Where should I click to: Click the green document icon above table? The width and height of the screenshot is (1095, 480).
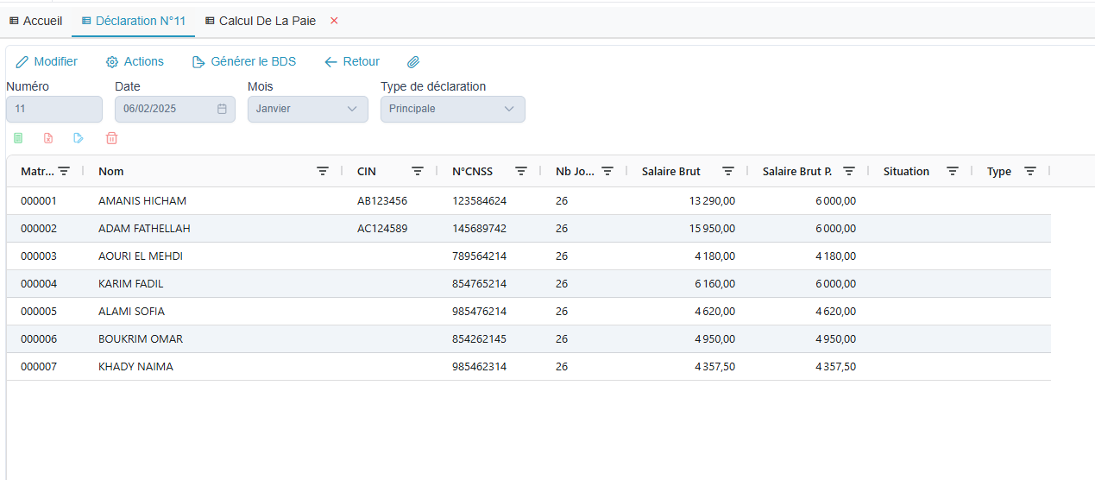coord(18,138)
